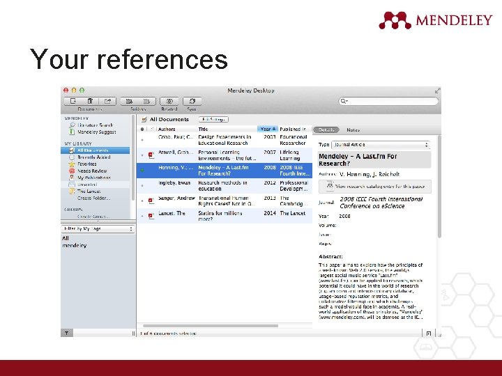Viewport: 502px width, 376px height.
Task: Click the Add Document toolbar icon
Action: point(73,101)
